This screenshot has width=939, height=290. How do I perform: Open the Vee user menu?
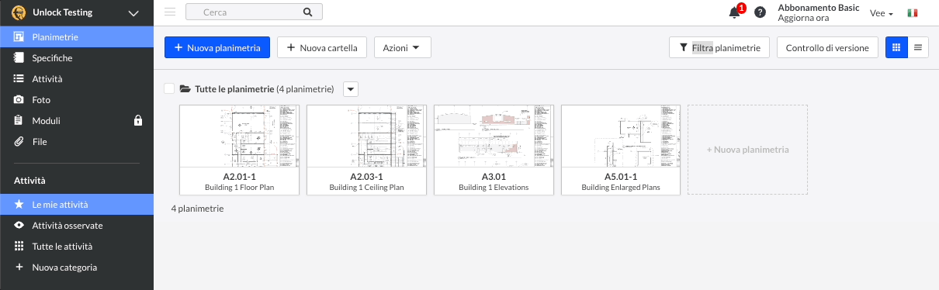pyautogui.click(x=882, y=13)
